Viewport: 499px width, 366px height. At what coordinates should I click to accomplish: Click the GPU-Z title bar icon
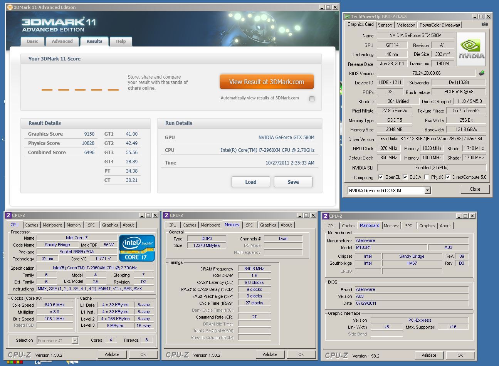click(347, 17)
